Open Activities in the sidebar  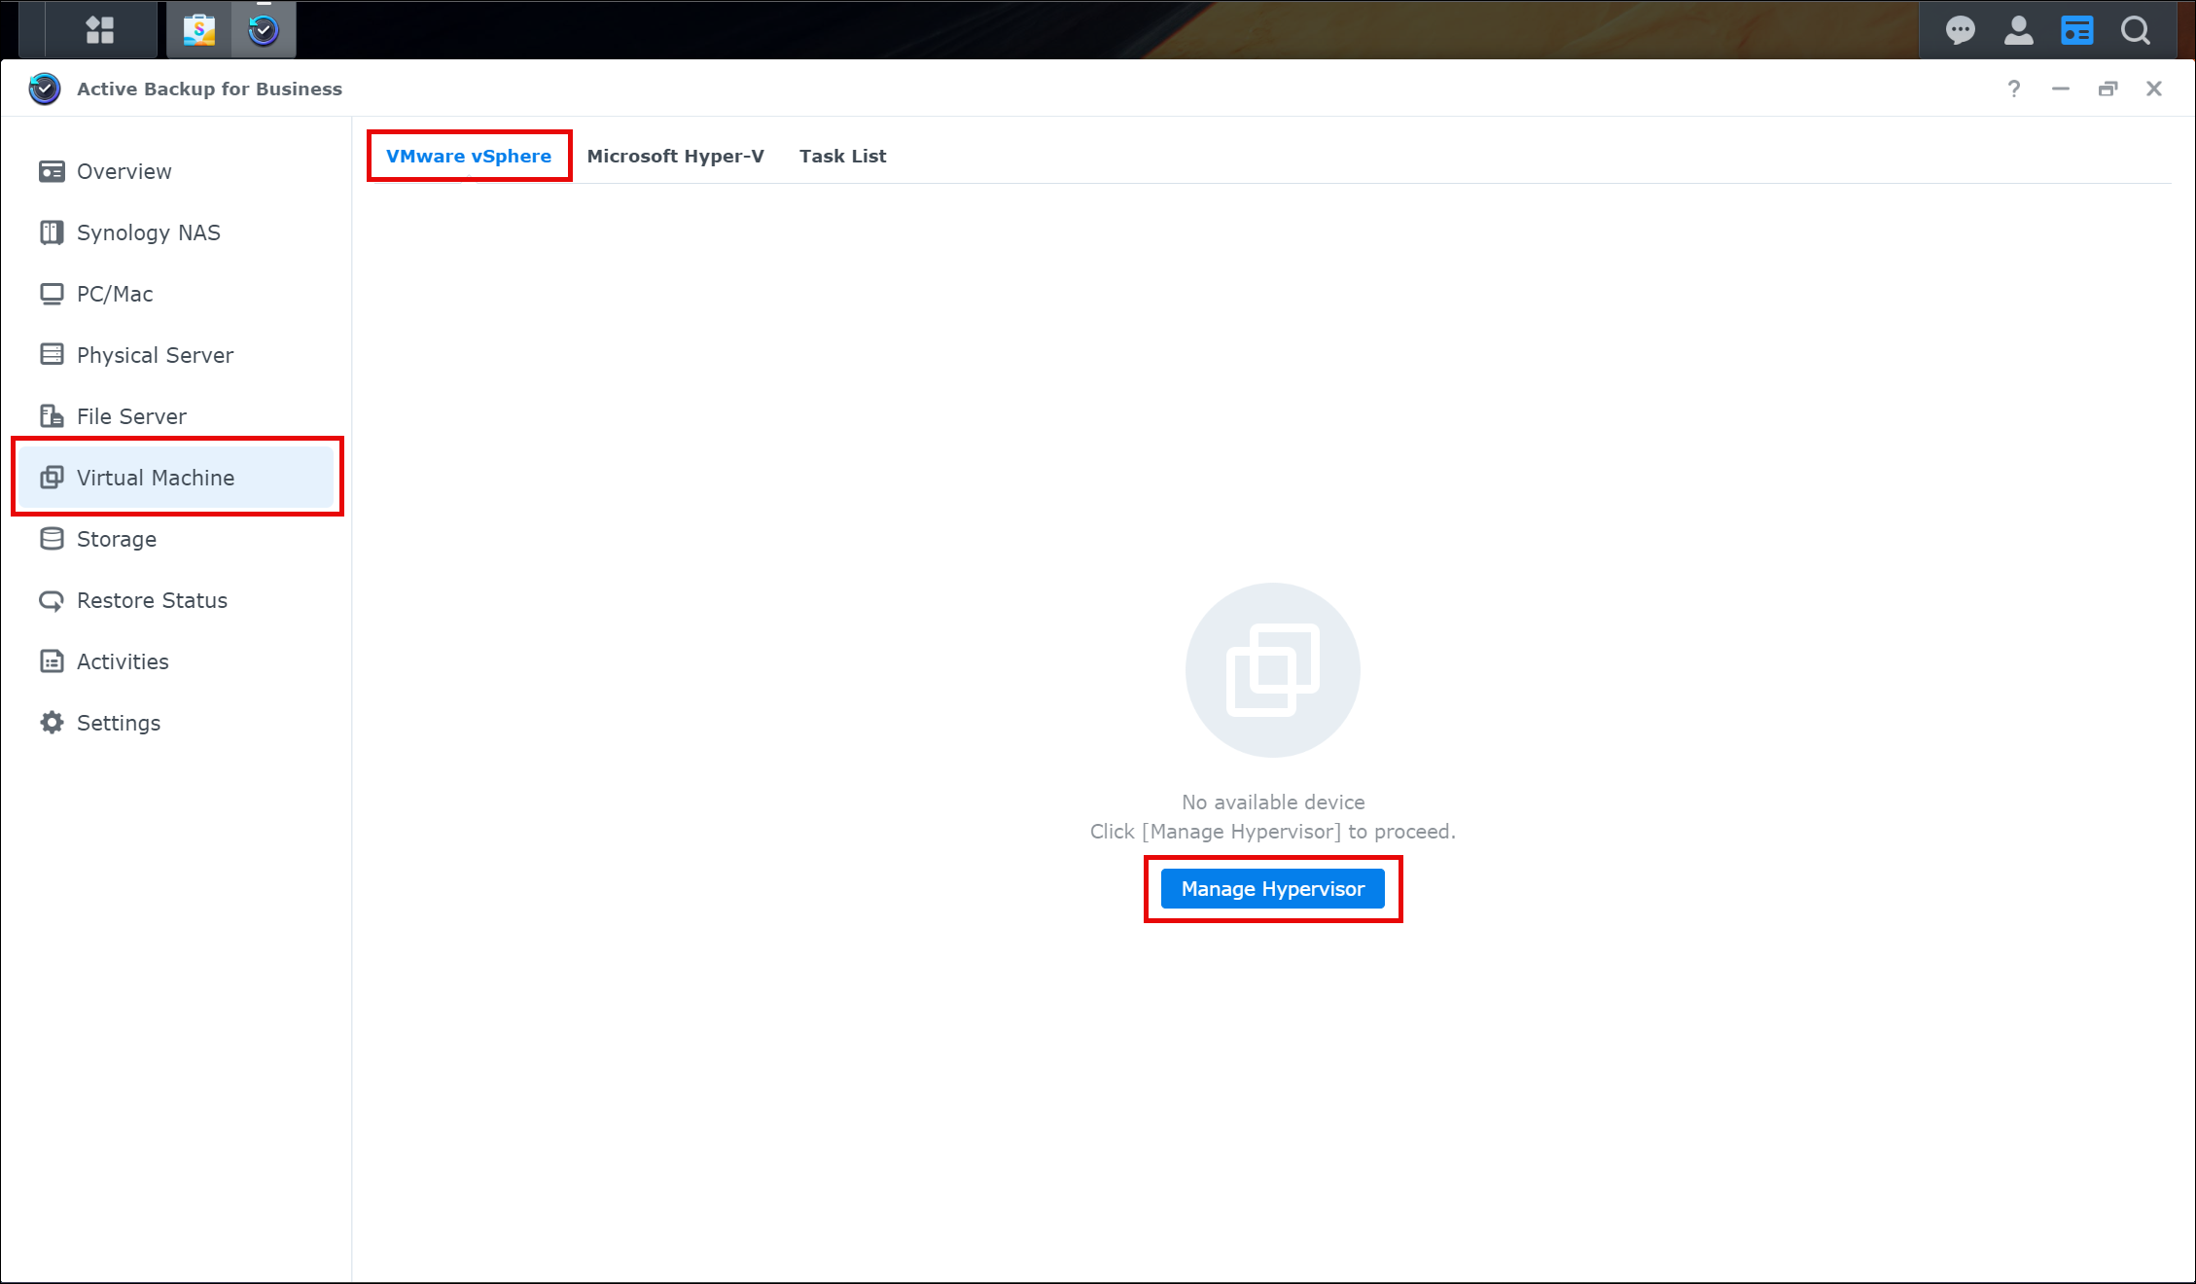pyautogui.click(x=123, y=661)
